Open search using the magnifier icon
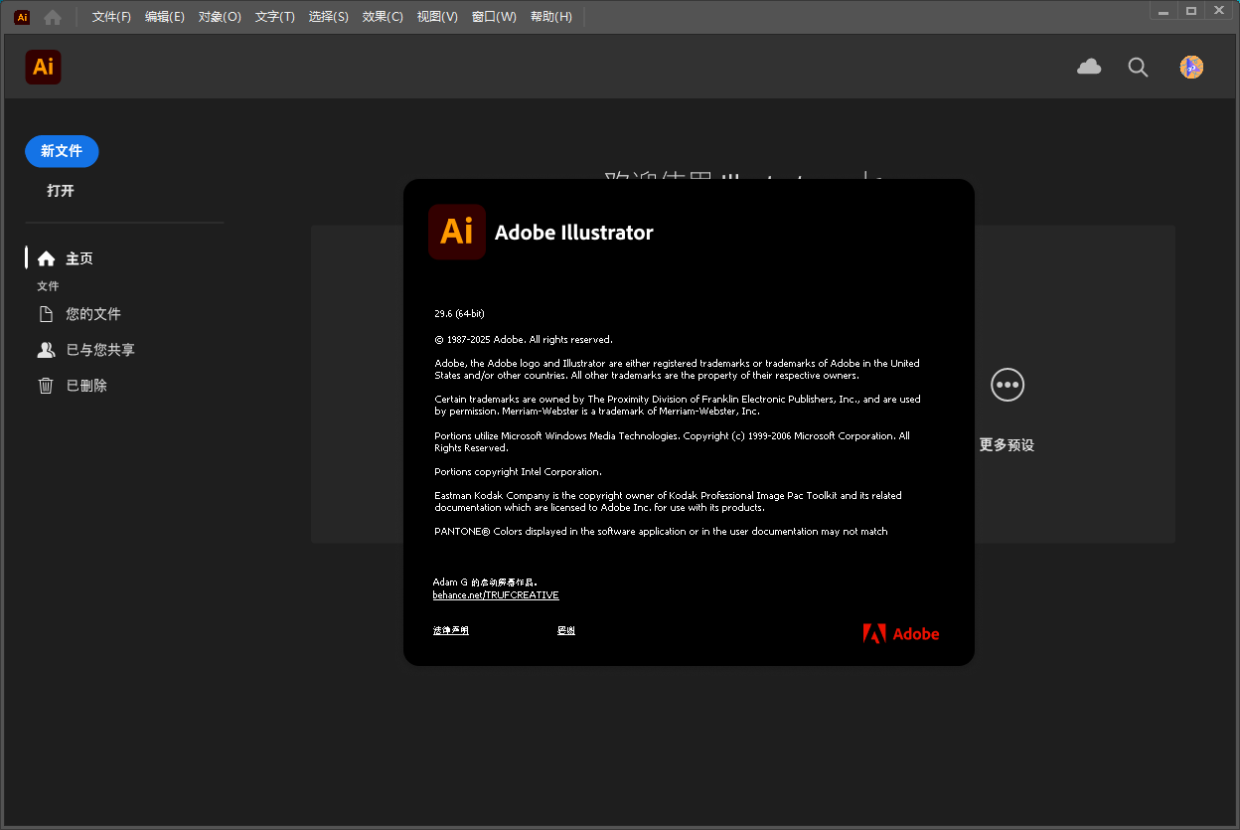Viewport: 1240px width, 830px height. click(1138, 67)
